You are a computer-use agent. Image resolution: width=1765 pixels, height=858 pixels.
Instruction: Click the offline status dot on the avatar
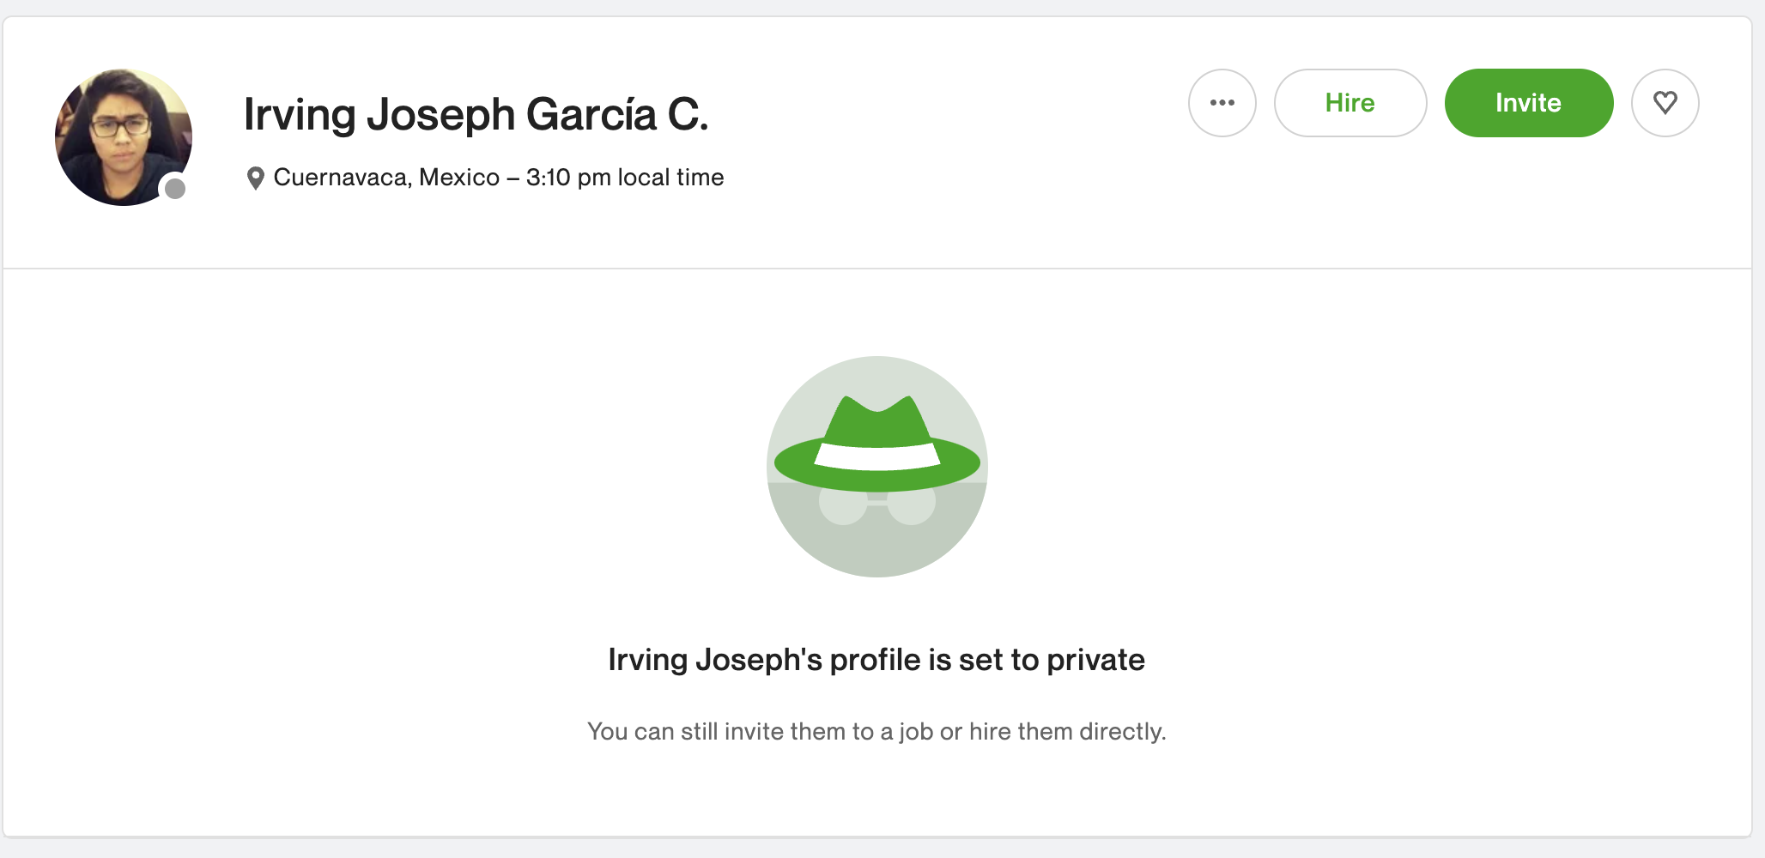tap(175, 189)
